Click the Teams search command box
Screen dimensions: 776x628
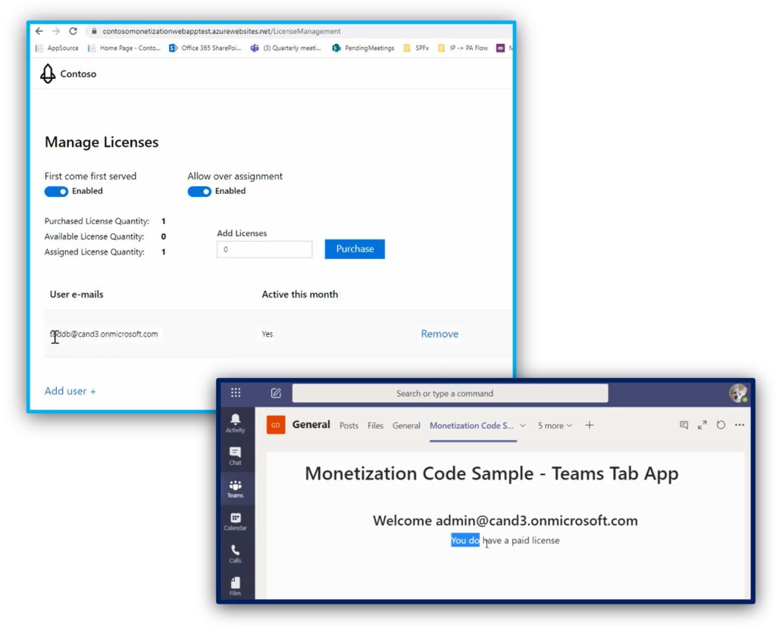click(449, 393)
